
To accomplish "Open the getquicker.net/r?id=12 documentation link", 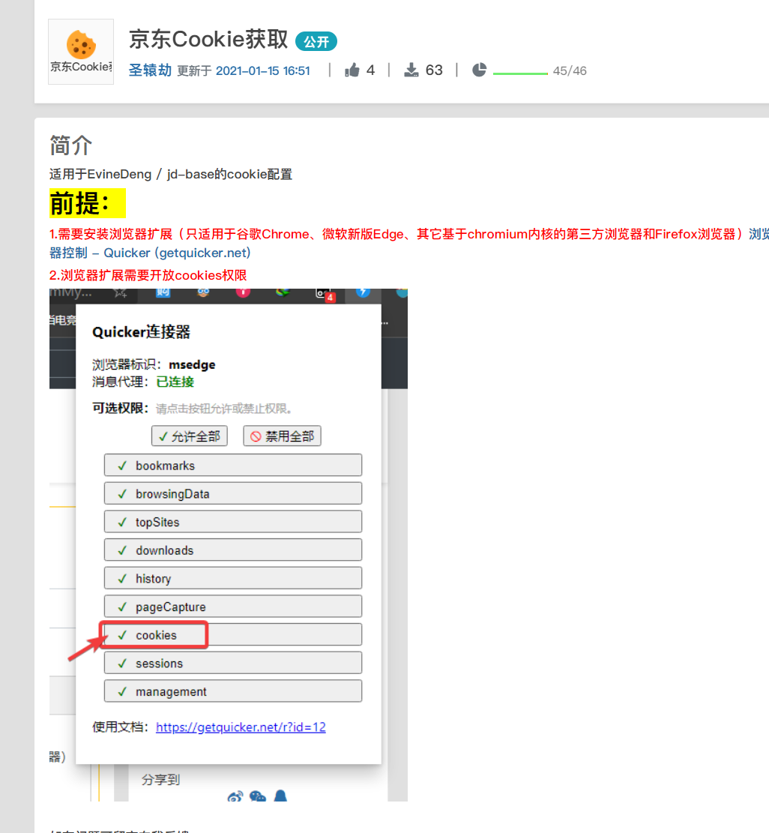I will coord(241,727).
